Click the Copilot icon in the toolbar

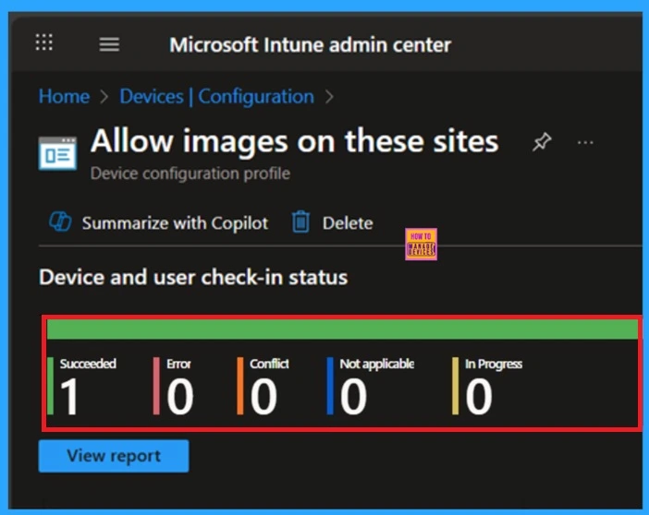tap(60, 222)
